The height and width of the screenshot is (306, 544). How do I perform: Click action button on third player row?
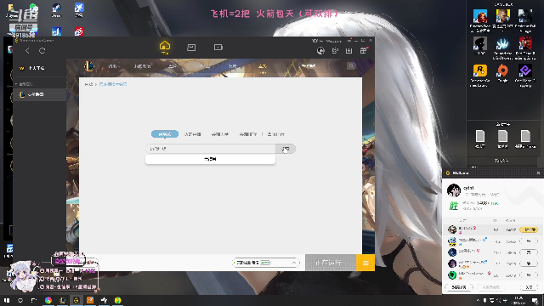[x=529, y=252]
